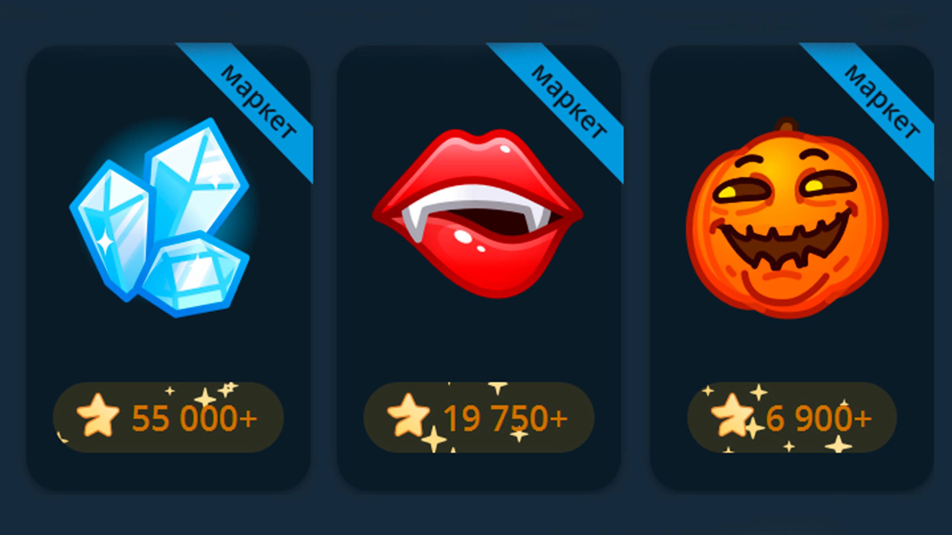Click the red vampire lips gift icon

pos(477,214)
